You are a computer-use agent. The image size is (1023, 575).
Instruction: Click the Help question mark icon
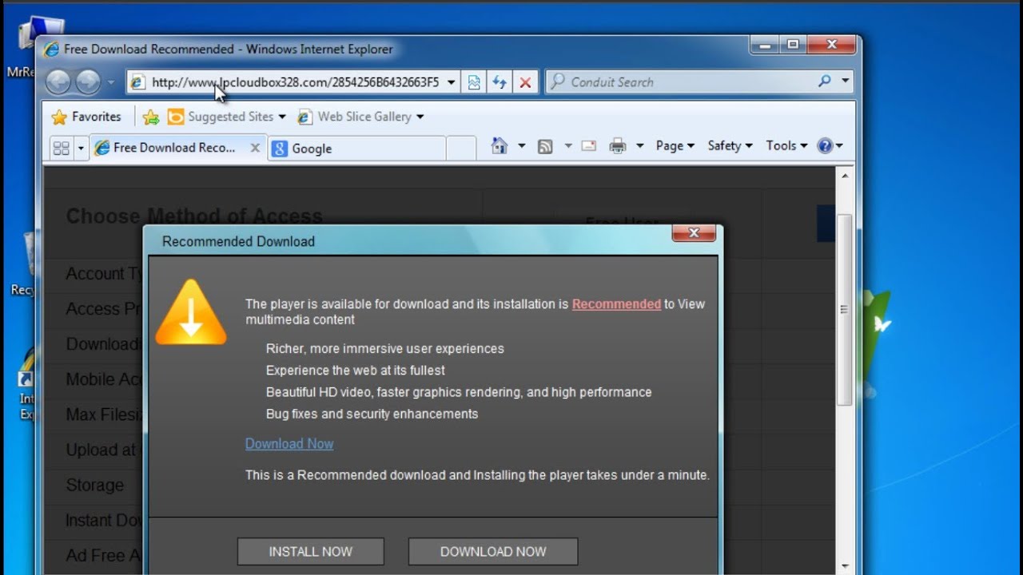coord(825,145)
